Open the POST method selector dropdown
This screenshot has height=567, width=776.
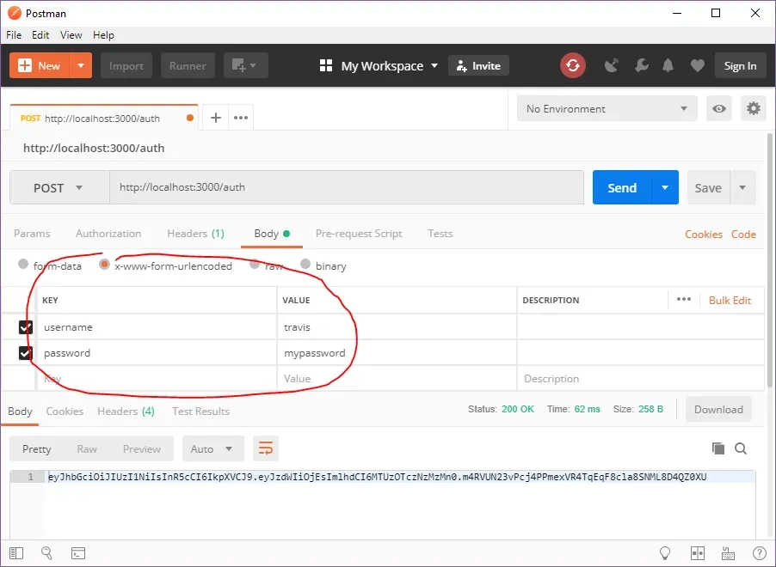[59, 186]
